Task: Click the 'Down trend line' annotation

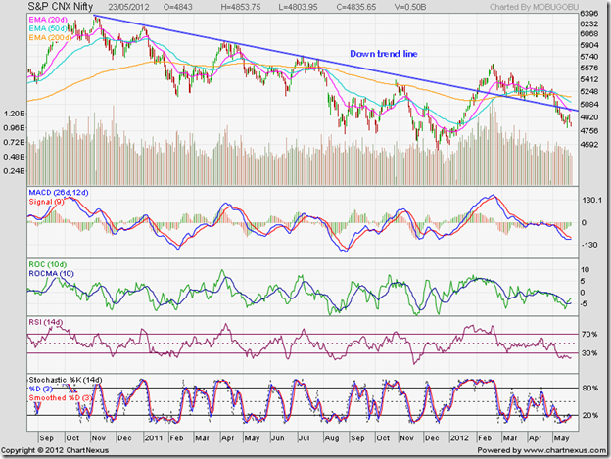Action: 384,54
